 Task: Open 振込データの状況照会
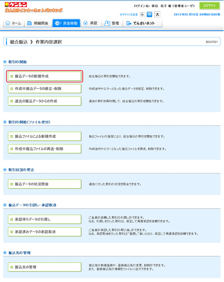point(45,184)
